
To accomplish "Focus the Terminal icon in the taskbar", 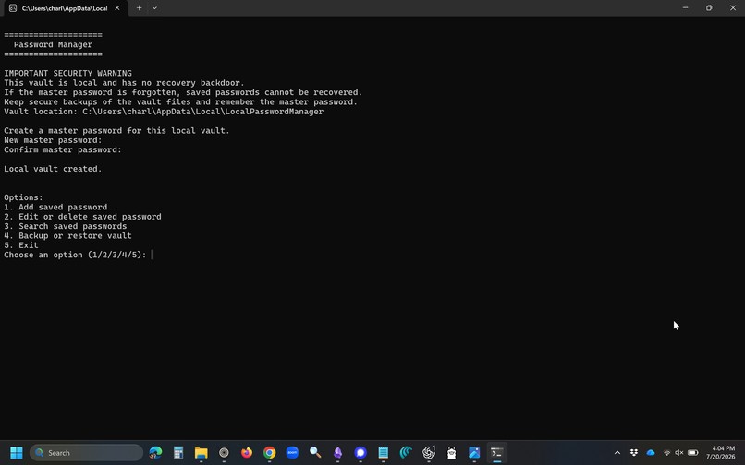I will coord(497,453).
